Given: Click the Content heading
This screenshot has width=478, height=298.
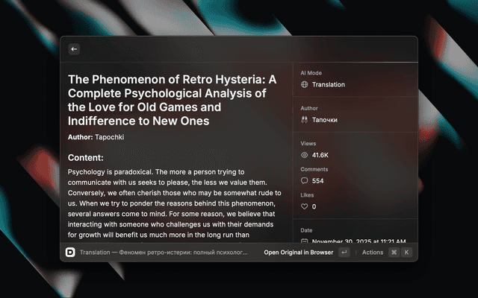Looking at the screenshot, I should click(85, 158).
